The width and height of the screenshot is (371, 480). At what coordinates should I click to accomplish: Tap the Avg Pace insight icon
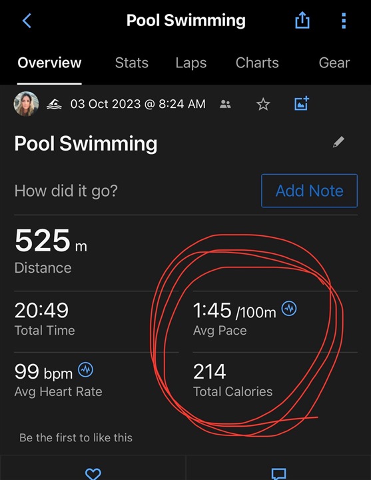289,308
